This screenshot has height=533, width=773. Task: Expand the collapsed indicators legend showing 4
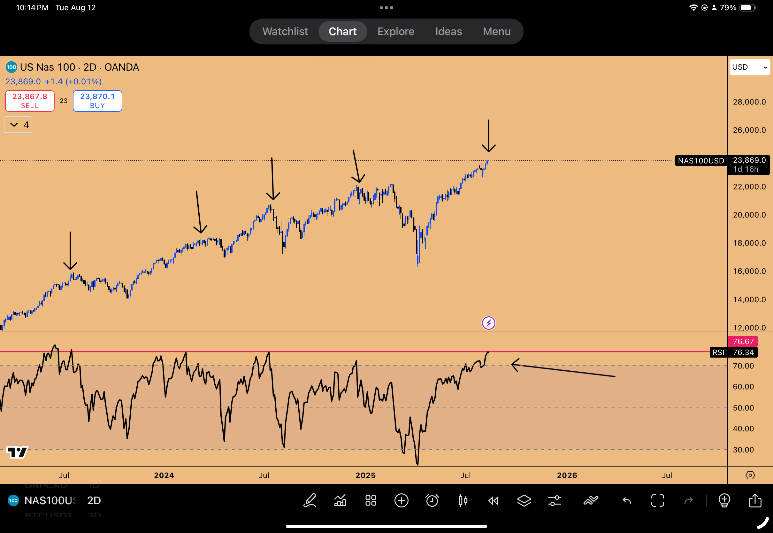18,125
